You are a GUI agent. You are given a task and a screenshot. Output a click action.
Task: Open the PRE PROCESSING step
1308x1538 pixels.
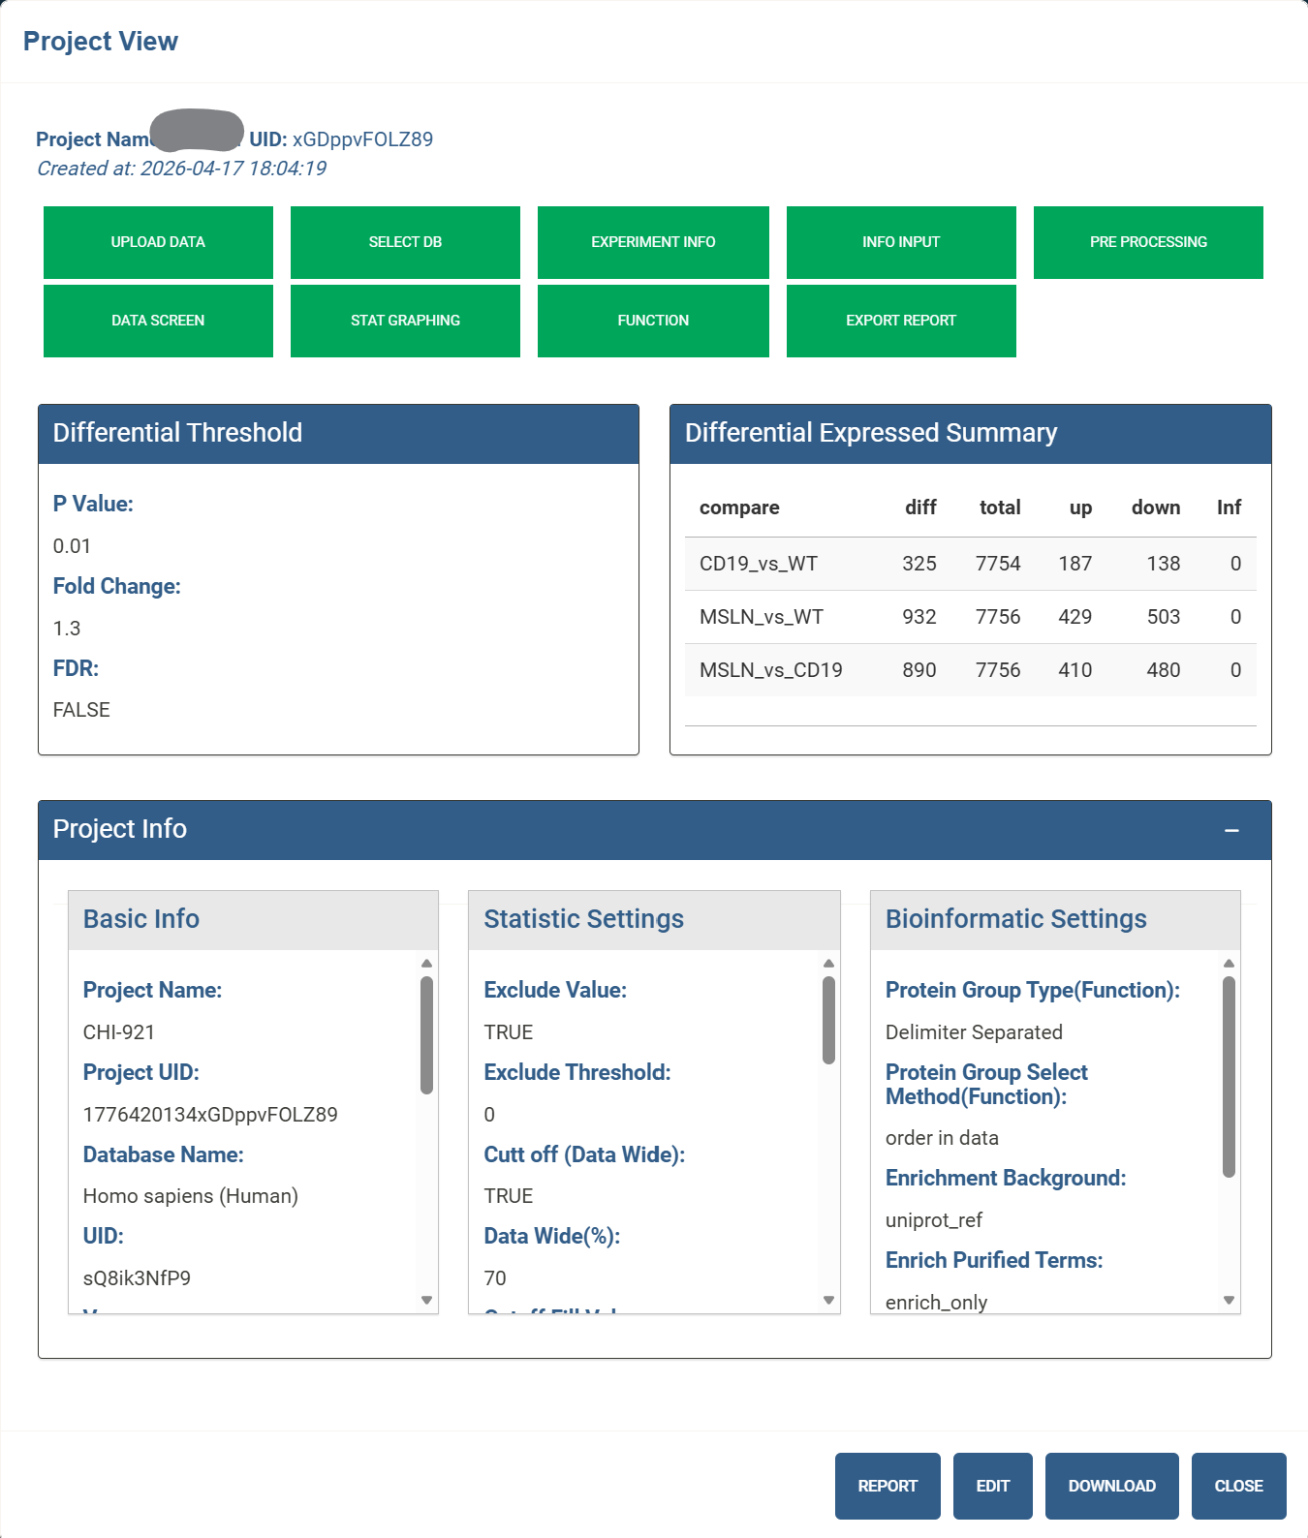(x=1148, y=242)
